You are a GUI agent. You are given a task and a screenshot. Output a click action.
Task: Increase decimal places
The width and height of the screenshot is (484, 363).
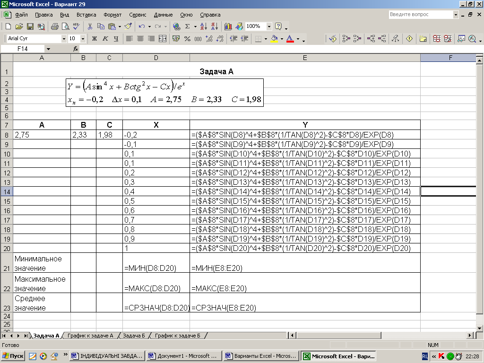click(x=209, y=39)
